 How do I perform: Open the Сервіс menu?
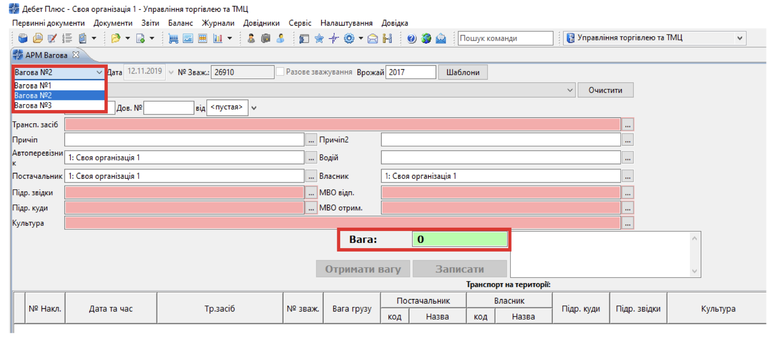click(x=300, y=23)
